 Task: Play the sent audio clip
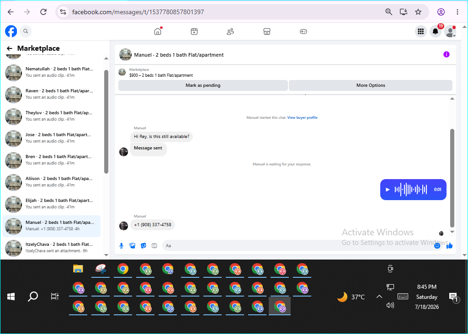[388, 190]
